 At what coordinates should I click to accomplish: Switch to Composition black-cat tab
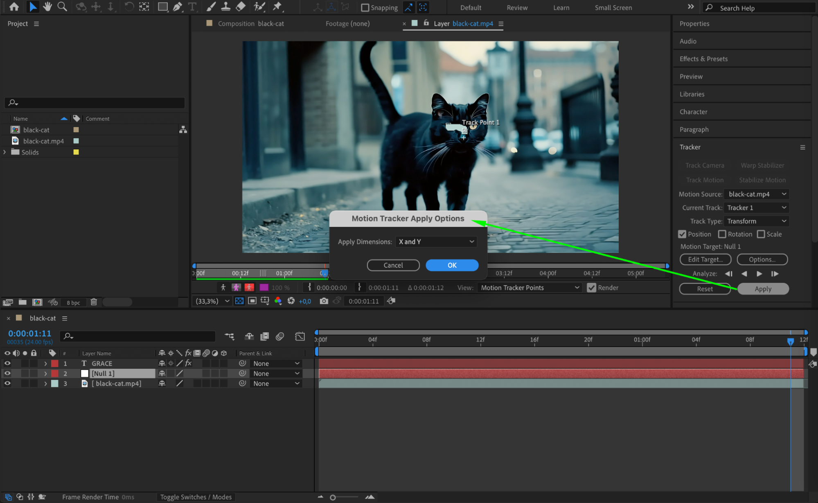(250, 24)
